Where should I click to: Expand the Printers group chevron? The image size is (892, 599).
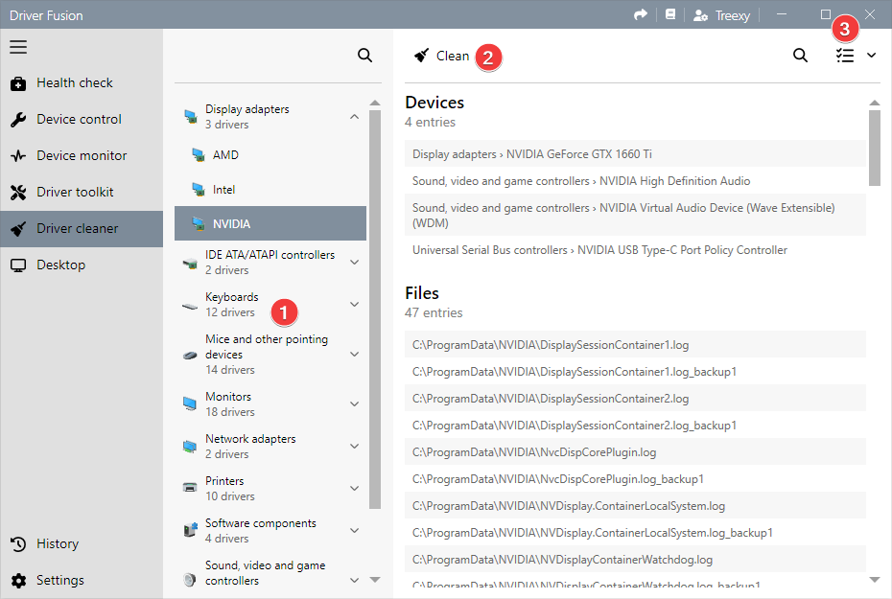tap(355, 488)
